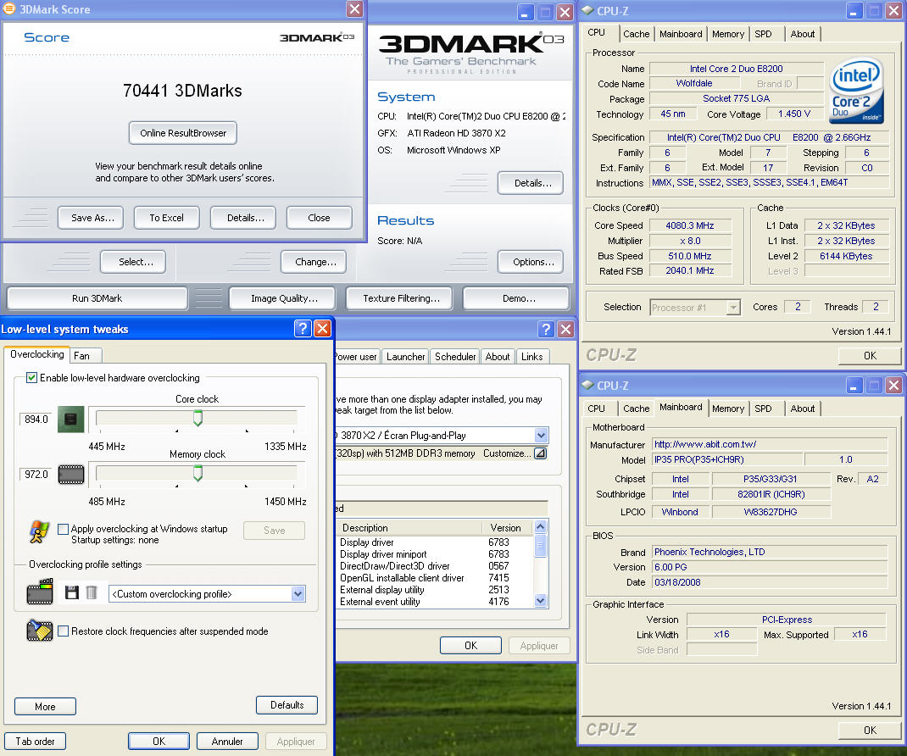Click help icon in the display adapter dialog
This screenshot has height=756, width=907.
546,329
